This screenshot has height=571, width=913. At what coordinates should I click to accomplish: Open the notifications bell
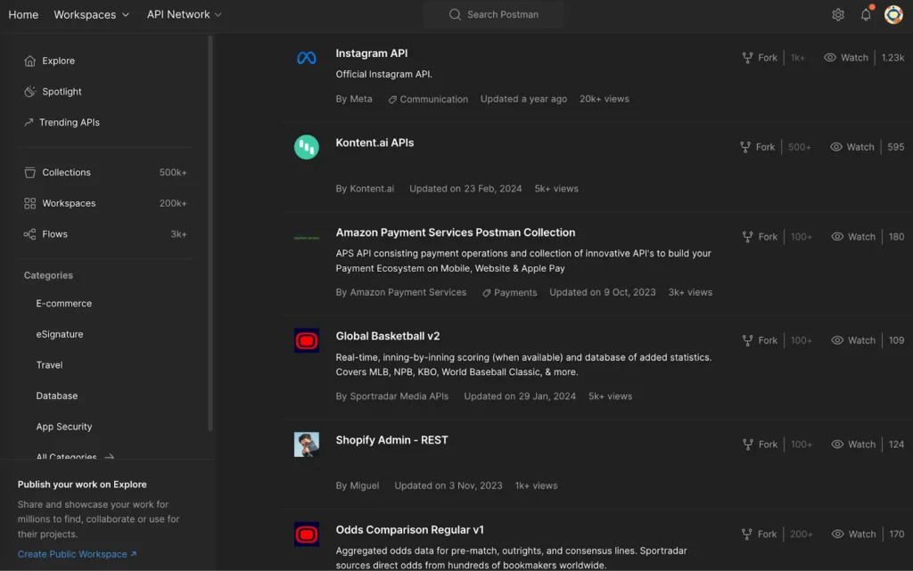(866, 14)
